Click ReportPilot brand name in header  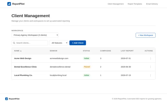tap(18, 4)
